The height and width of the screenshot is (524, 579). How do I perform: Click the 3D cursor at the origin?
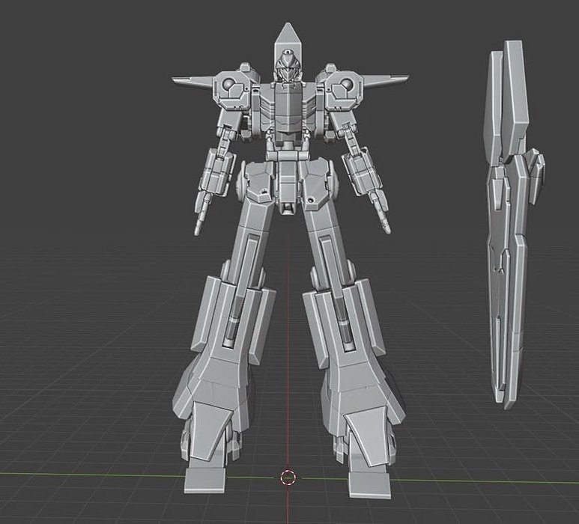(288, 477)
